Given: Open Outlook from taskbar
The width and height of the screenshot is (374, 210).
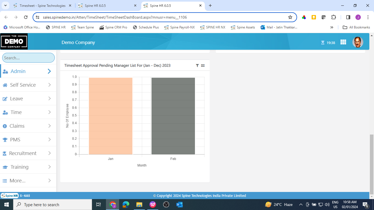Looking at the screenshot, I should [x=180, y=205].
